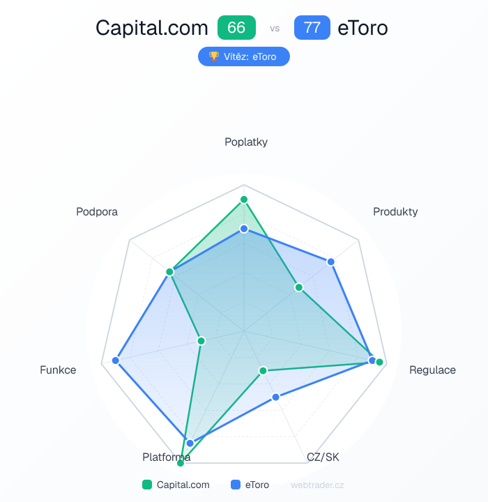488x502 pixels.
Task: Click the blue 77 score badge
Action: click(312, 28)
